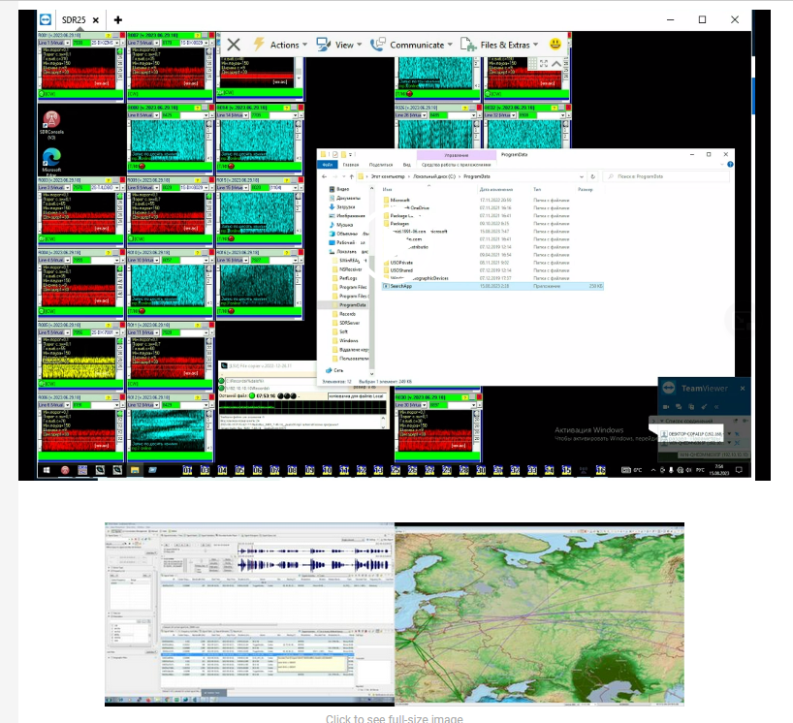
Task: Open the Actions menu in the TeamViewer toolbar
Action: point(279,45)
